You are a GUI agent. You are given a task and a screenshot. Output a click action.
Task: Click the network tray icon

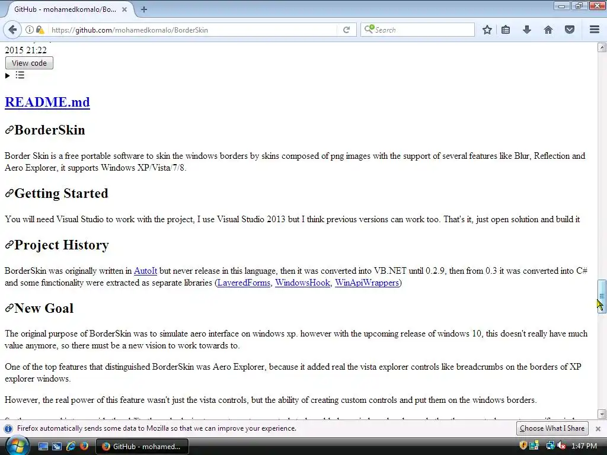tap(550, 446)
